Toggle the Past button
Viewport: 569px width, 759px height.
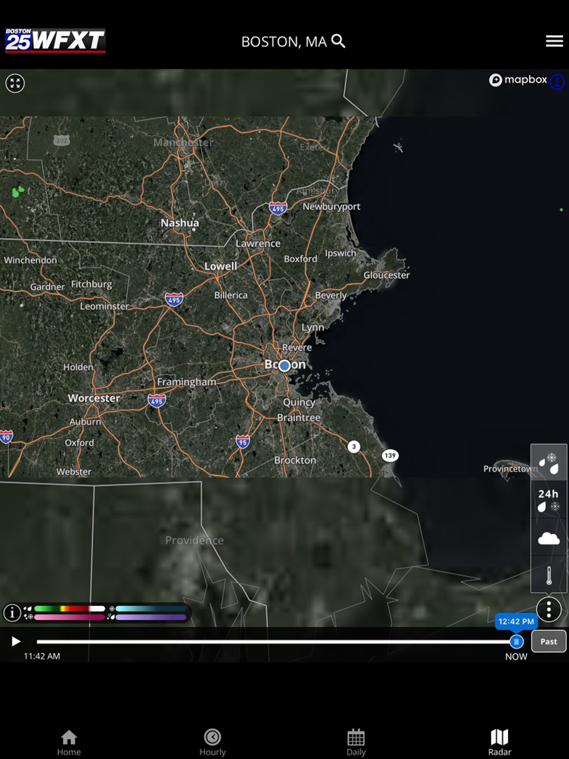(x=549, y=641)
